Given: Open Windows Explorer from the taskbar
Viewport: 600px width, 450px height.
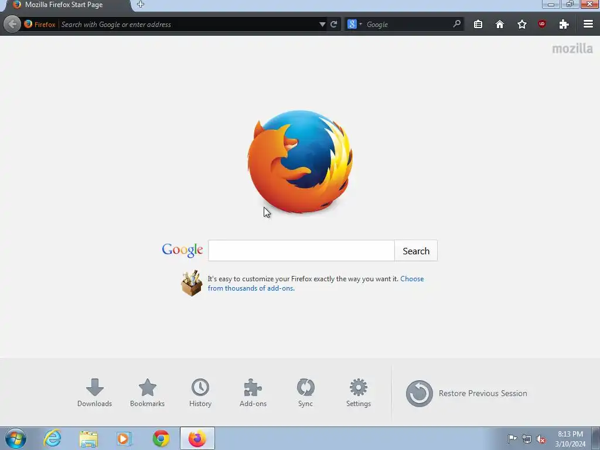Looking at the screenshot, I should (x=88, y=439).
